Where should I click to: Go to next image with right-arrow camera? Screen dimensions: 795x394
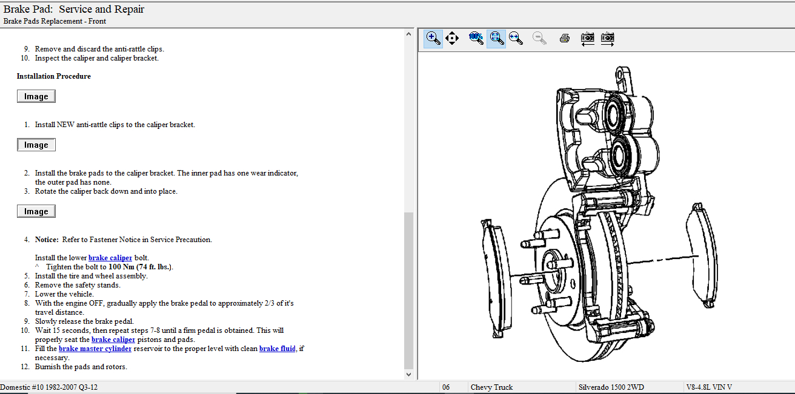point(608,39)
